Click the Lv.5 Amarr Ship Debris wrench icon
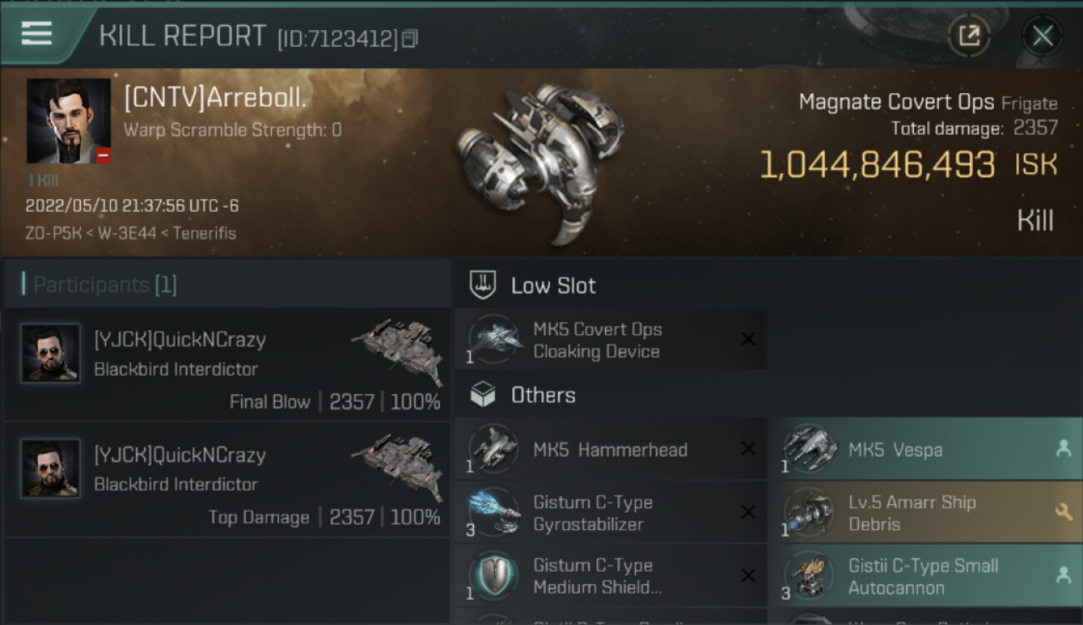Screen dimensions: 1083x625 (1063, 512)
